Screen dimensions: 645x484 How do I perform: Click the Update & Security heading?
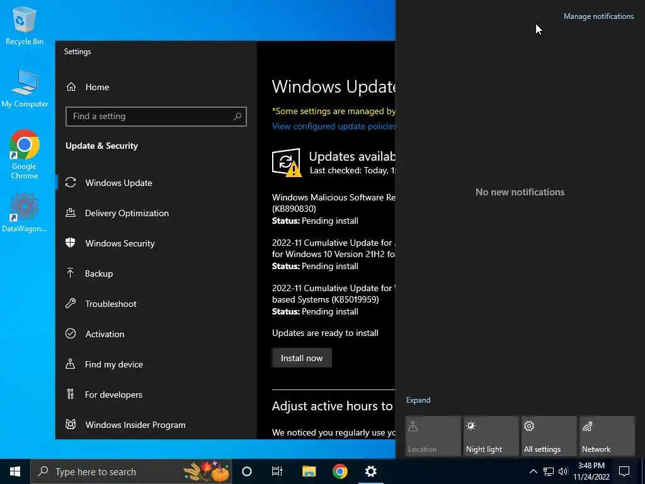(x=101, y=146)
